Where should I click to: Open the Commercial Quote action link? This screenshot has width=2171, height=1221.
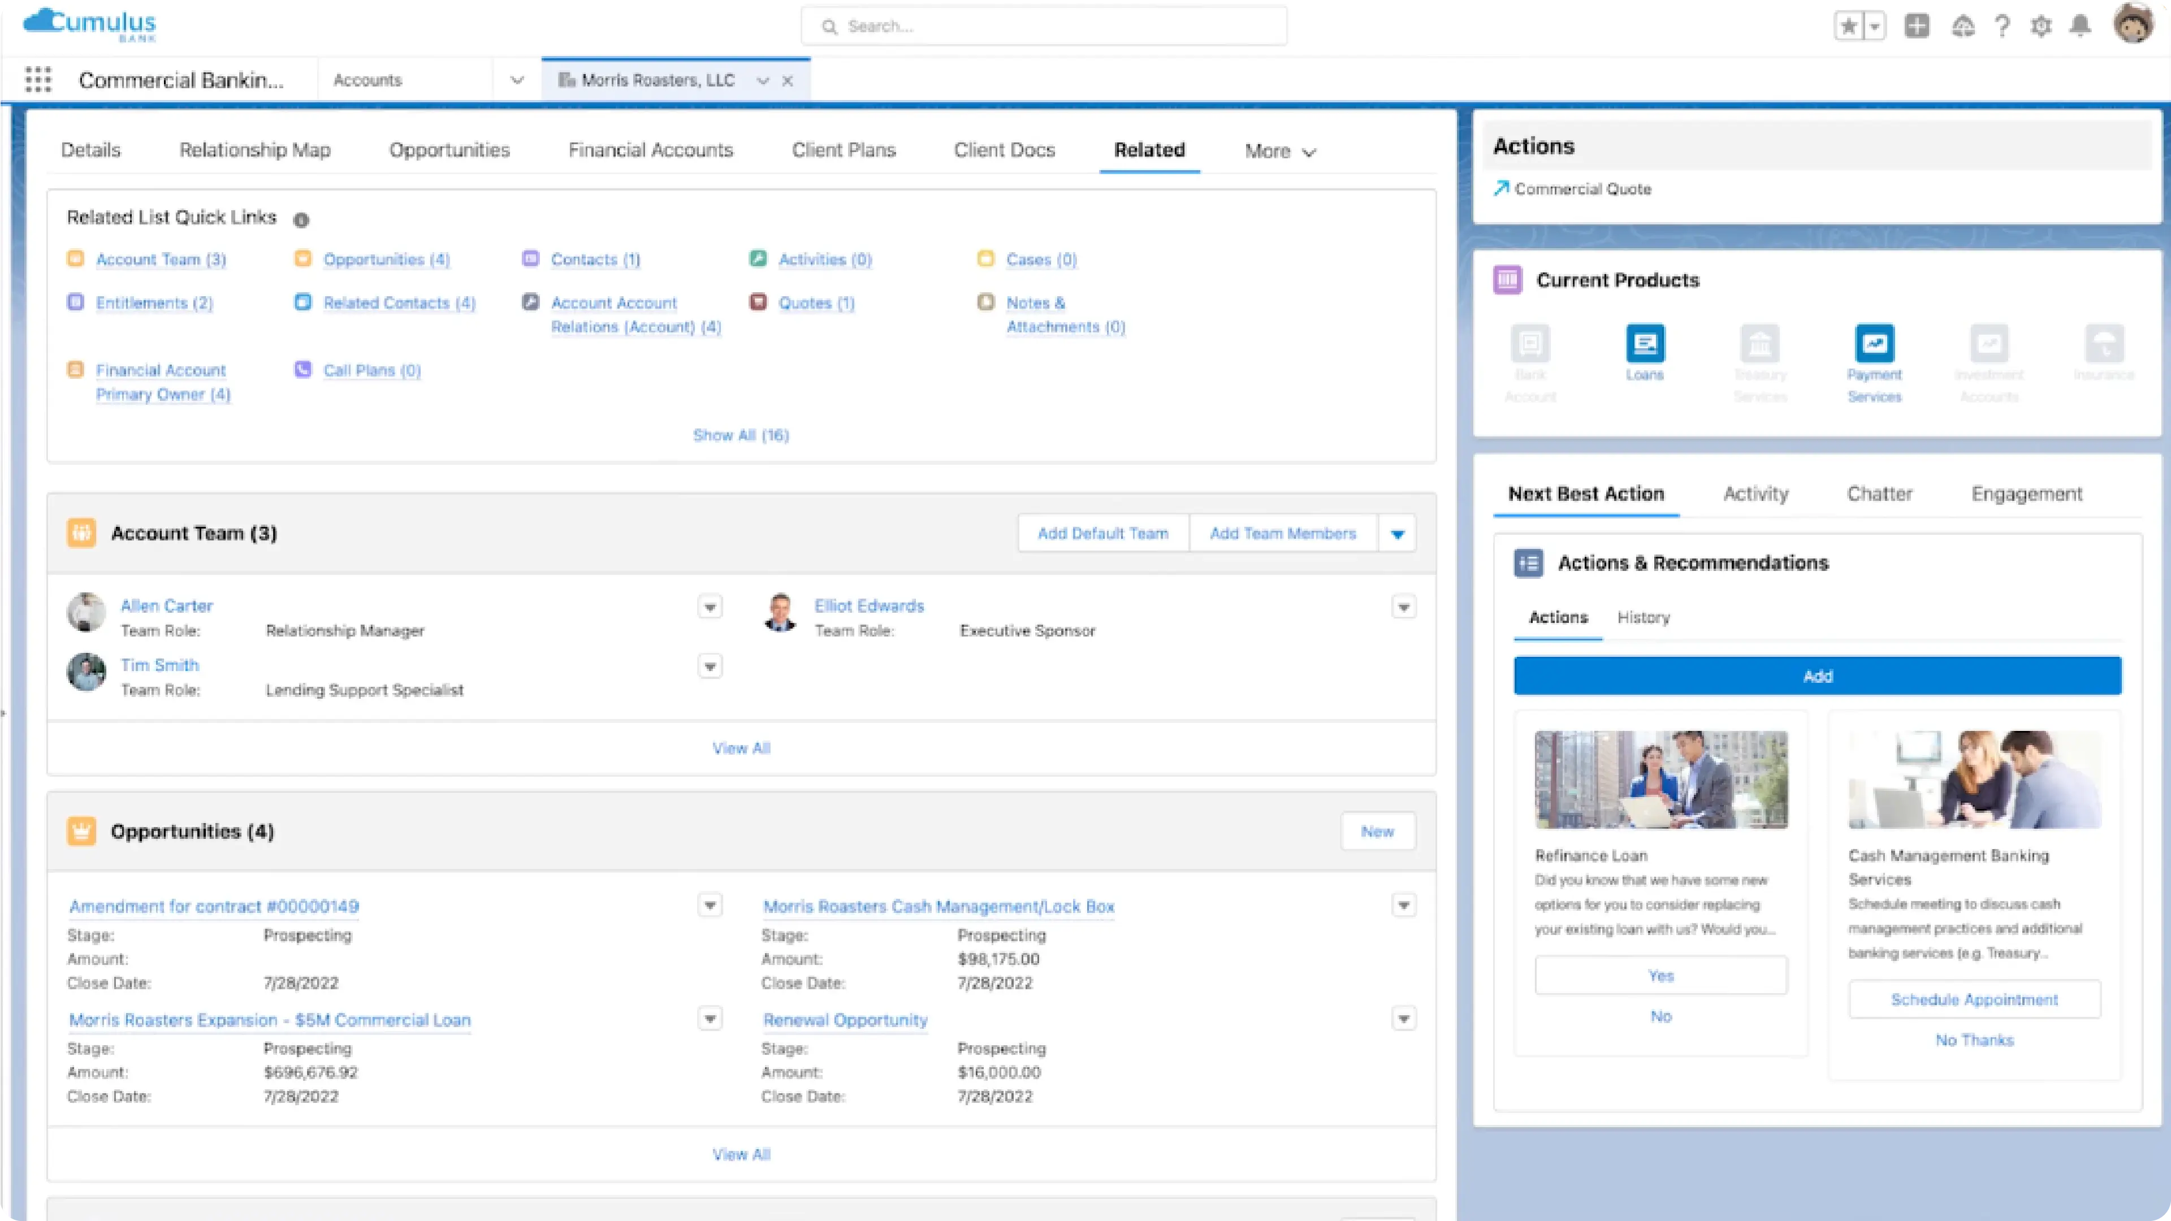(x=1583, y=189)
